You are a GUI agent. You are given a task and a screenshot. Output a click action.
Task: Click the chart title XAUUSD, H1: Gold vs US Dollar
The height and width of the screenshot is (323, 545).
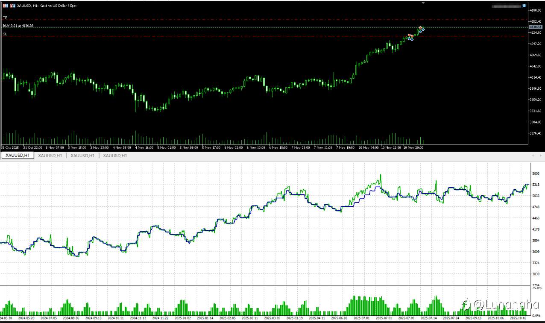(x=46, y=6)
